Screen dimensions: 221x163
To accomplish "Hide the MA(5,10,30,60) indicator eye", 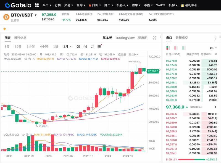I will 26,59.
